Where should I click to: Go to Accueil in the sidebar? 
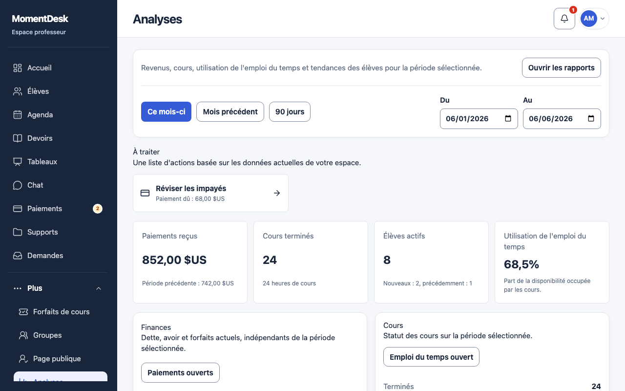[59, 68]
